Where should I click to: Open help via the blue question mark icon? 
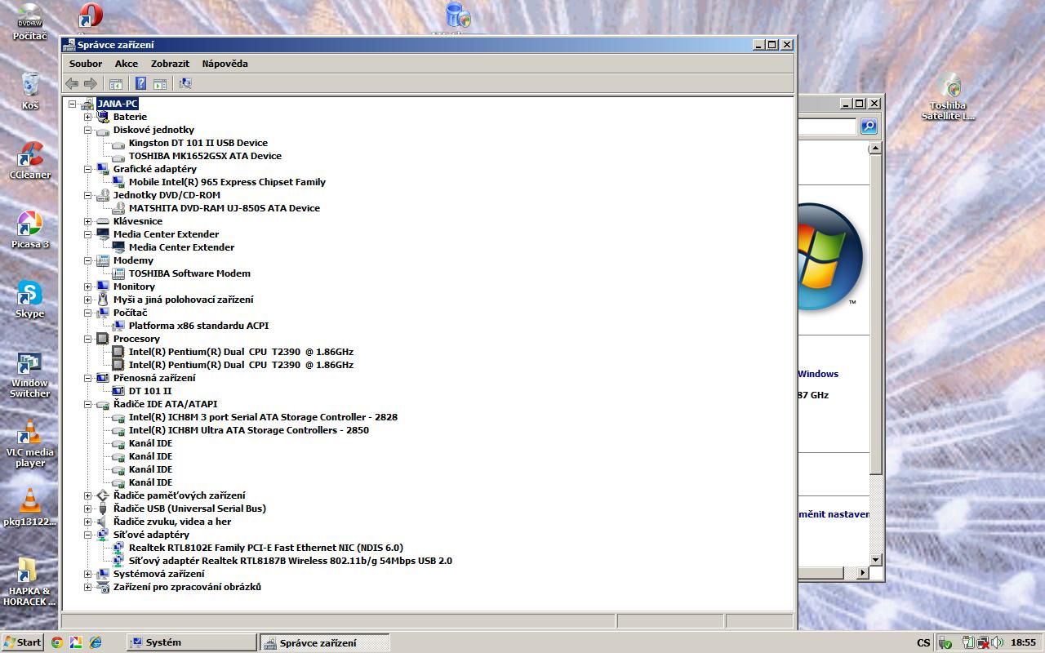[x=140, y=83]
